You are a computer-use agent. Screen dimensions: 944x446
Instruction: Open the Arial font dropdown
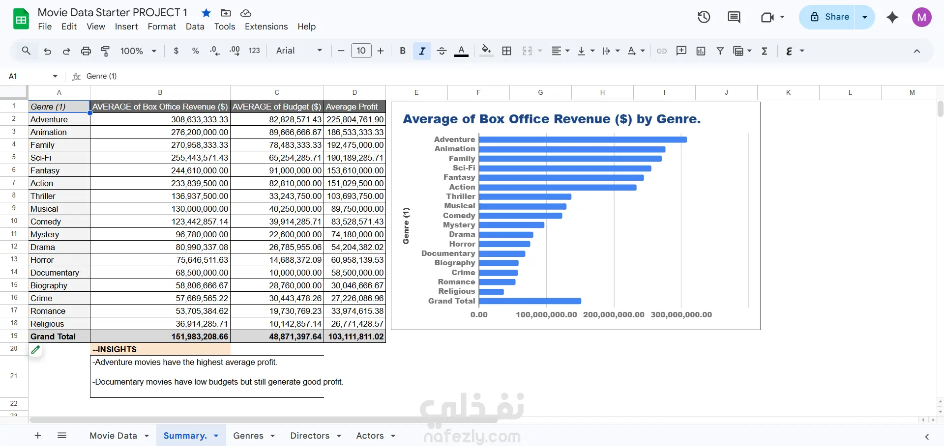pyautogui.click(x=299, y=51)
